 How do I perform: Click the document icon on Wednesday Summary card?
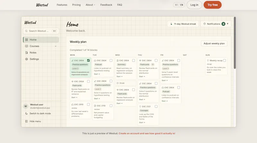coord(118,61)
